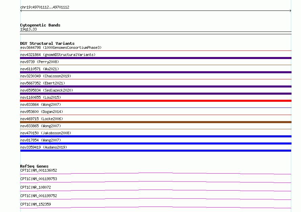The image size is (301, 212).
Task: Select variant nsv3359419 (Audano2019) label
Action: [x=44, y=147]
